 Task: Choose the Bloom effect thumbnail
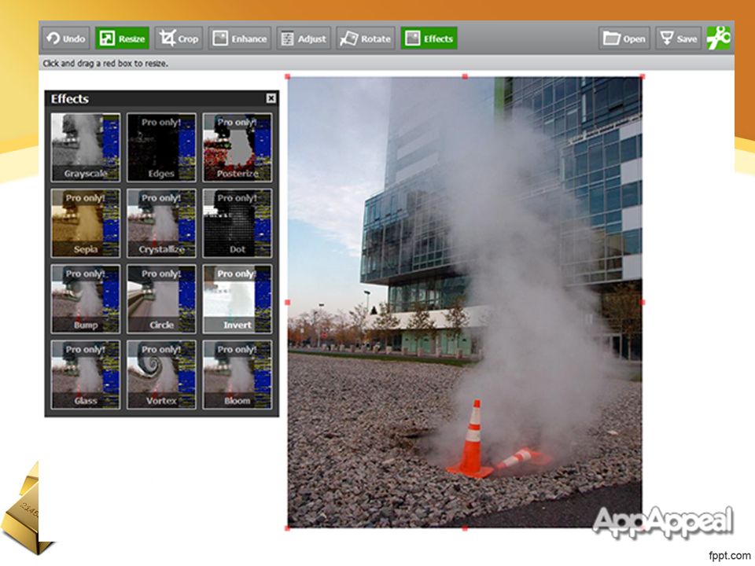pos(238,374)
